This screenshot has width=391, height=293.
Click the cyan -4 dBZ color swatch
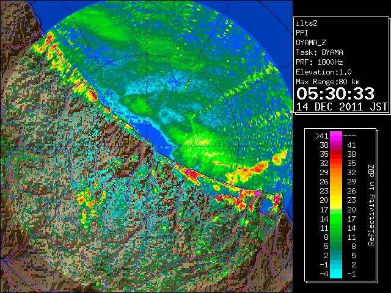click(x=336, y=274)
